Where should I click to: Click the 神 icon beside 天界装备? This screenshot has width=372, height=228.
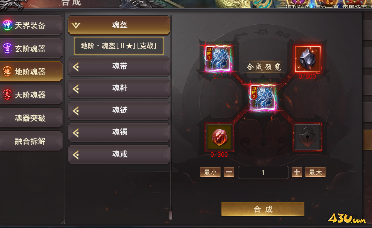[7, 25]
